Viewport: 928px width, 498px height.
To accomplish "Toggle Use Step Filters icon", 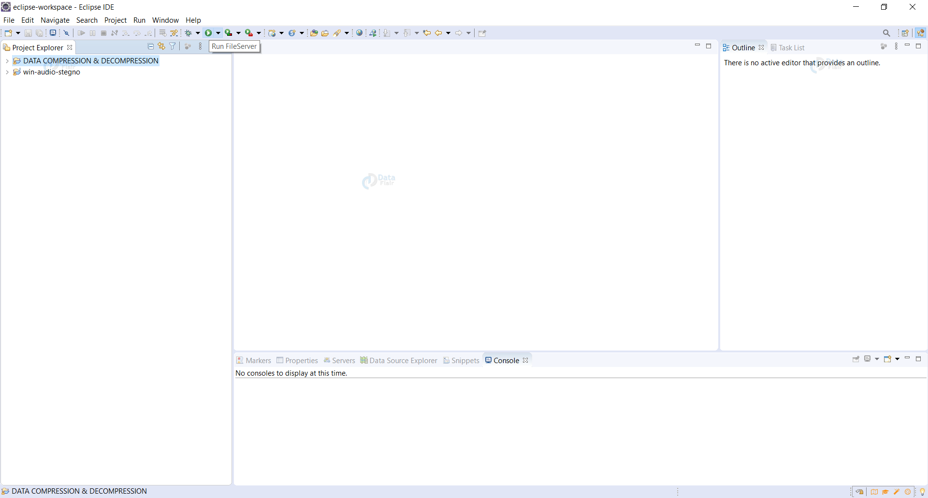I will [174, 33].
